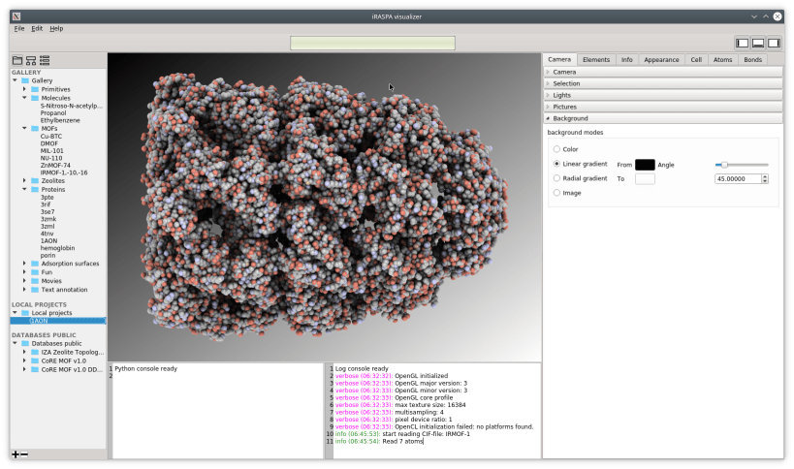The image size is (794, 469).
Task: Open the File menu
Action: click(x=19, y=29)
